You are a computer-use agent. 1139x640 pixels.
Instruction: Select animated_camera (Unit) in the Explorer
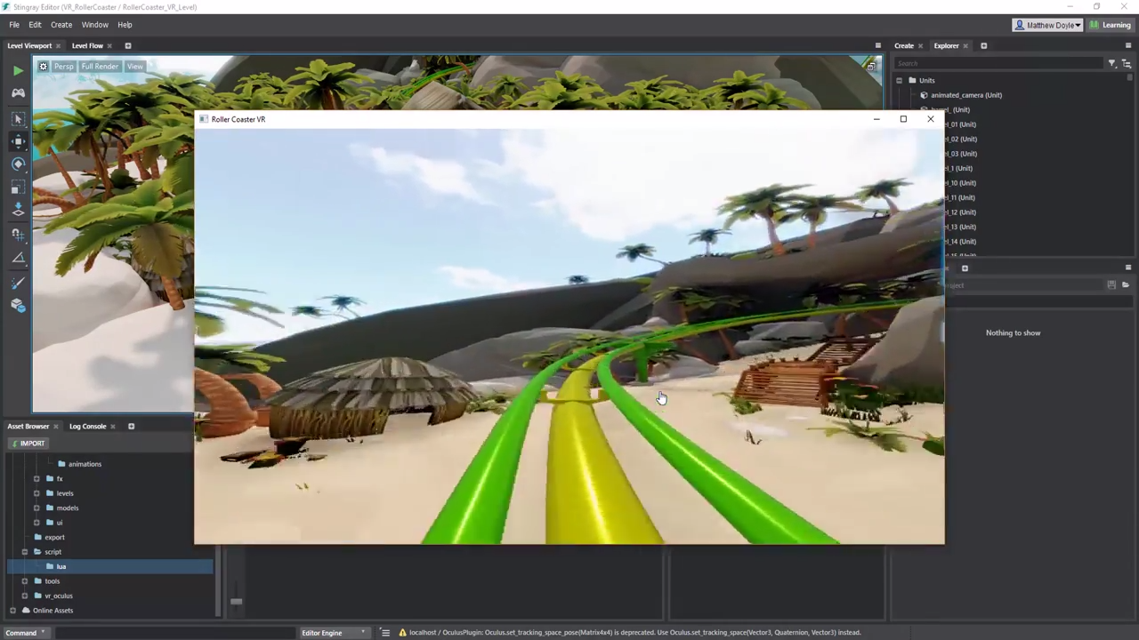point(966,95)
